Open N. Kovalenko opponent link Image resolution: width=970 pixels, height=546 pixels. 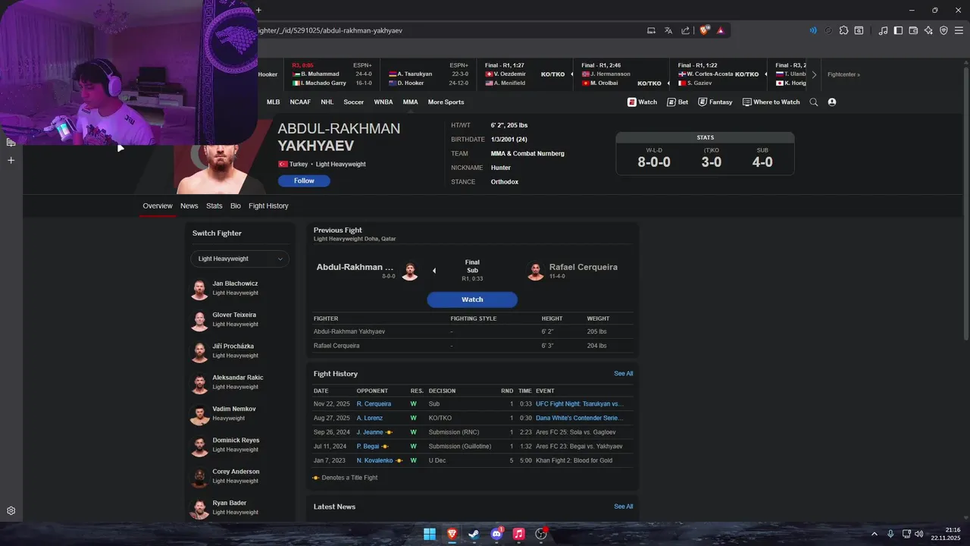pyautogui.click(x=374, y=460)
